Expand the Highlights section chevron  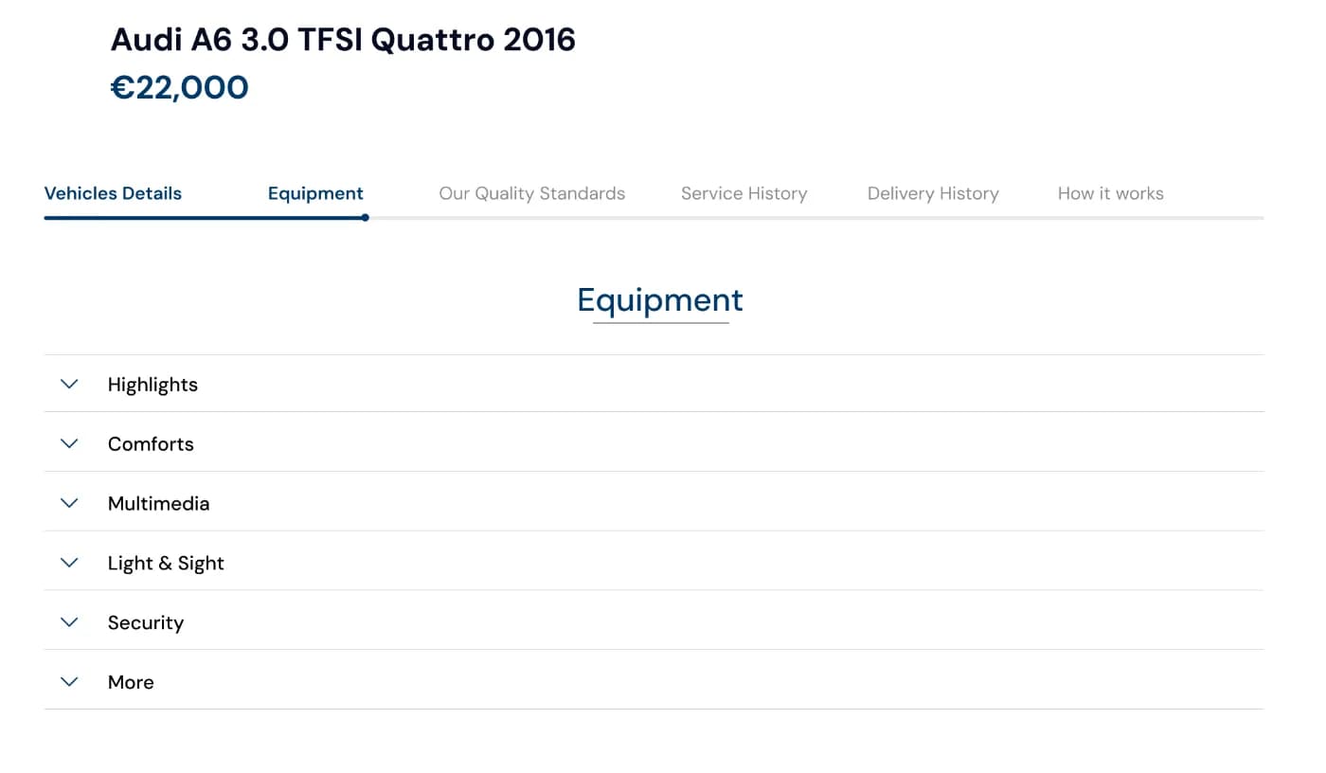tap(69, 384)
